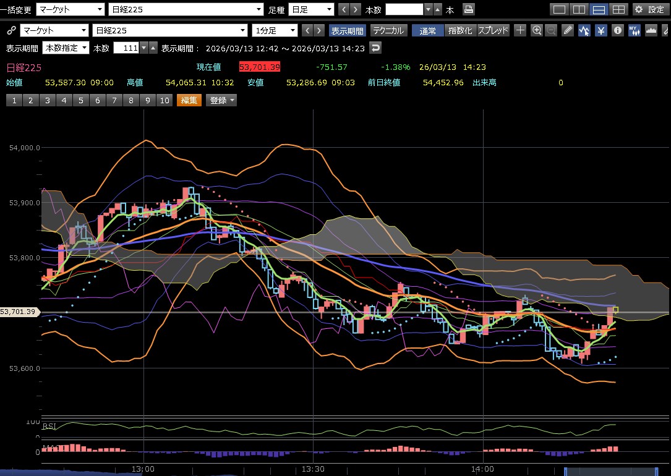Open 設定 settings button
671x476 pixels.
(x=649, y=9)
